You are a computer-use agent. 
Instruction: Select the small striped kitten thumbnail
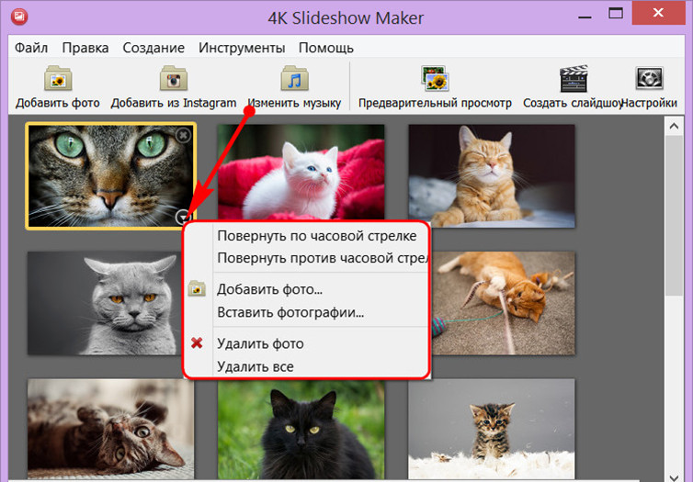click(492, 429)
